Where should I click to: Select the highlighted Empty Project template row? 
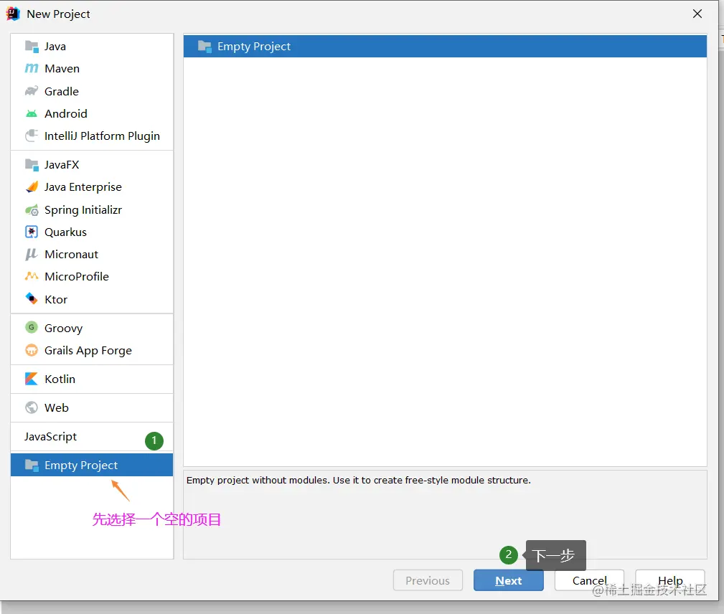tap(445, 46)
